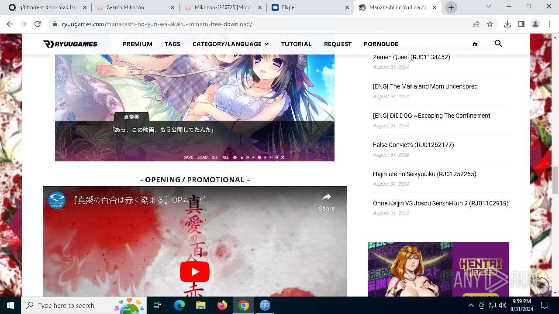
Task: Expand the CATEGORY/LANGUAGE dropdown
Action: click(x=231, y=44)
